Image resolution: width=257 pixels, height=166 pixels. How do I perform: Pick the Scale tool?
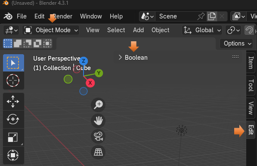pyautogui.click(x=13, y=137)
